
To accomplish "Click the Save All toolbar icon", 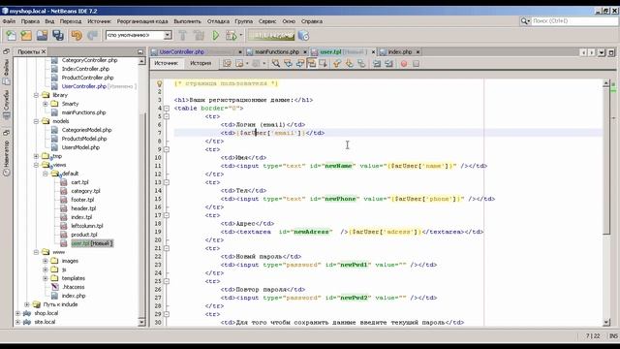I will point(58,36).
